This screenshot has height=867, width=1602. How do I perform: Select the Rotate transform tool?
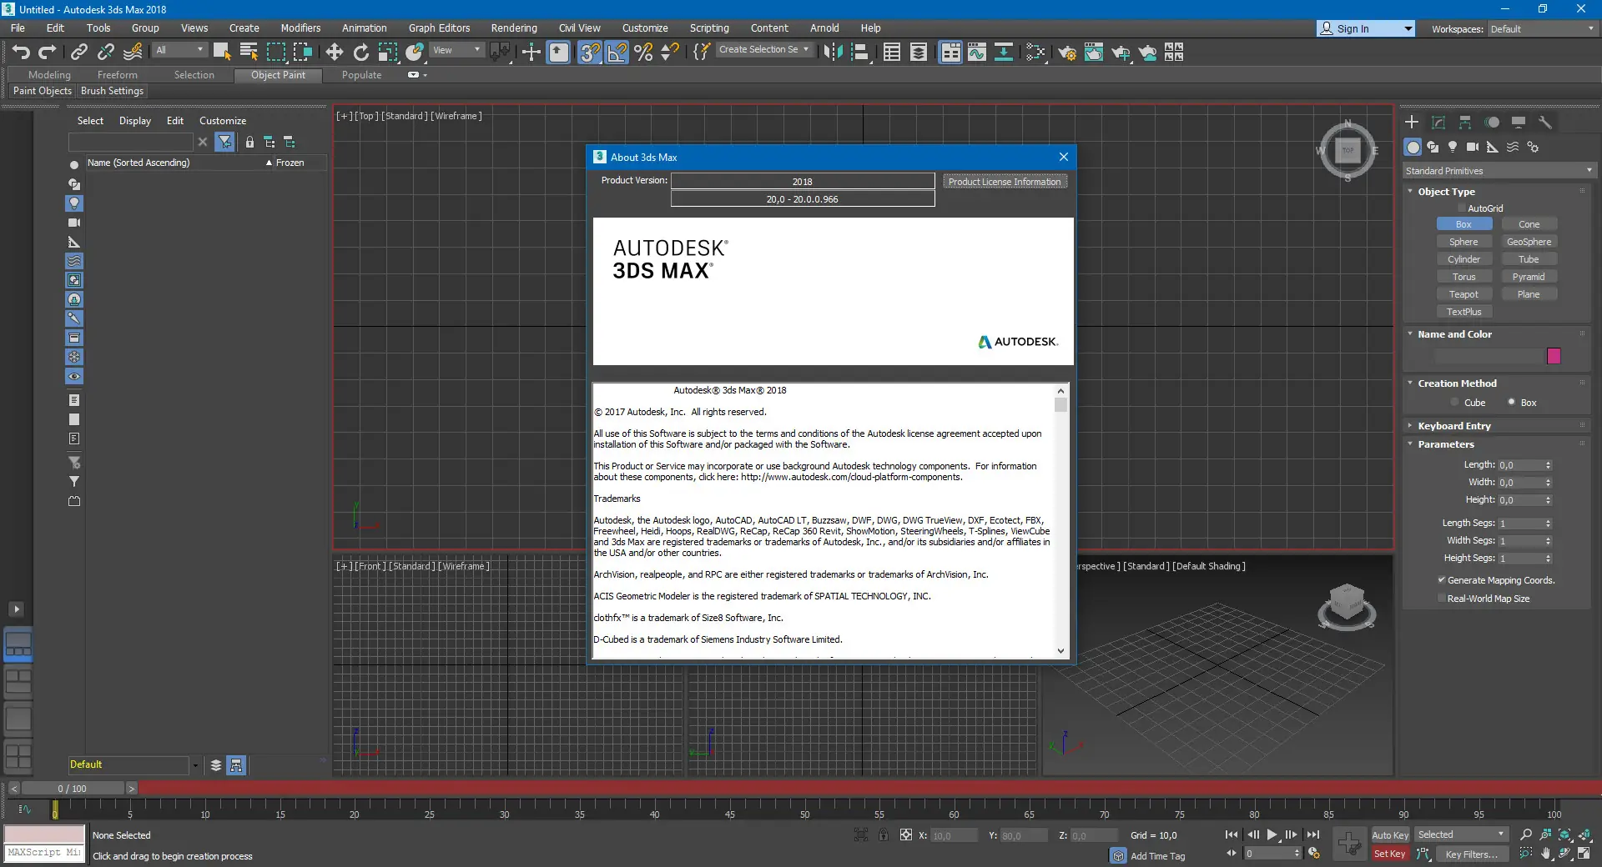(360, 53)
